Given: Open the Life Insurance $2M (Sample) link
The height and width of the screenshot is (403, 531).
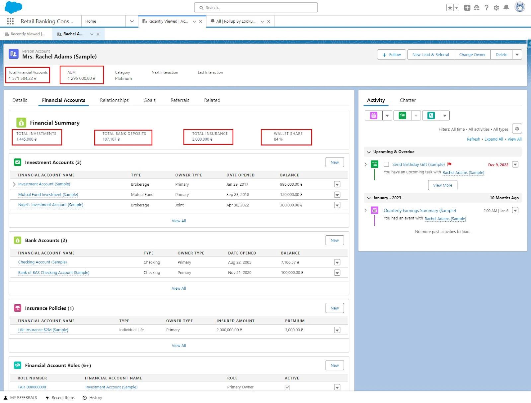Looking at the screenshot, I should pyautogui.click(x=43, y=330).
